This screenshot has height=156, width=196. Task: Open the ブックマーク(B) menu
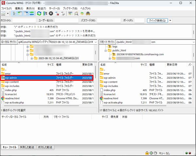70,8
